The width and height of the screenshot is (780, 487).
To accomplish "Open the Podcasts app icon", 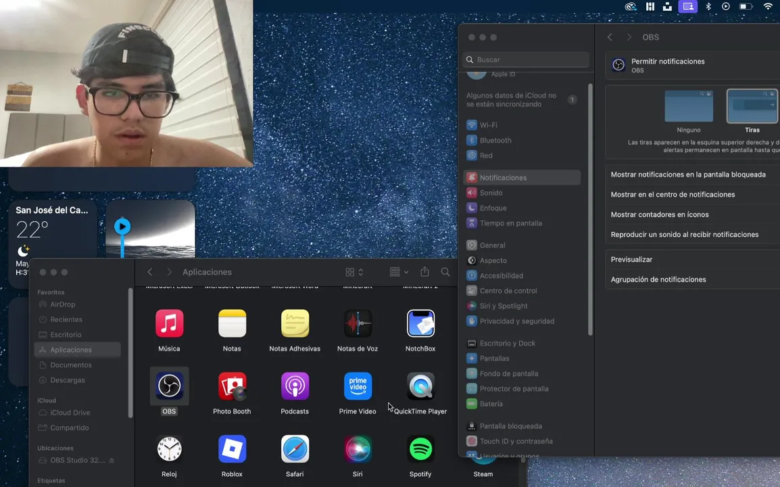I will click(x=295, y=386).
